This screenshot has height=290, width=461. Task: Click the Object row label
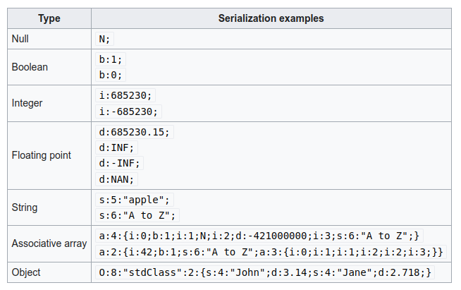click(26, 272)
